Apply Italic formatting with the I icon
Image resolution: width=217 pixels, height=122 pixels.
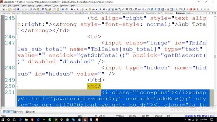click(78, 9)
